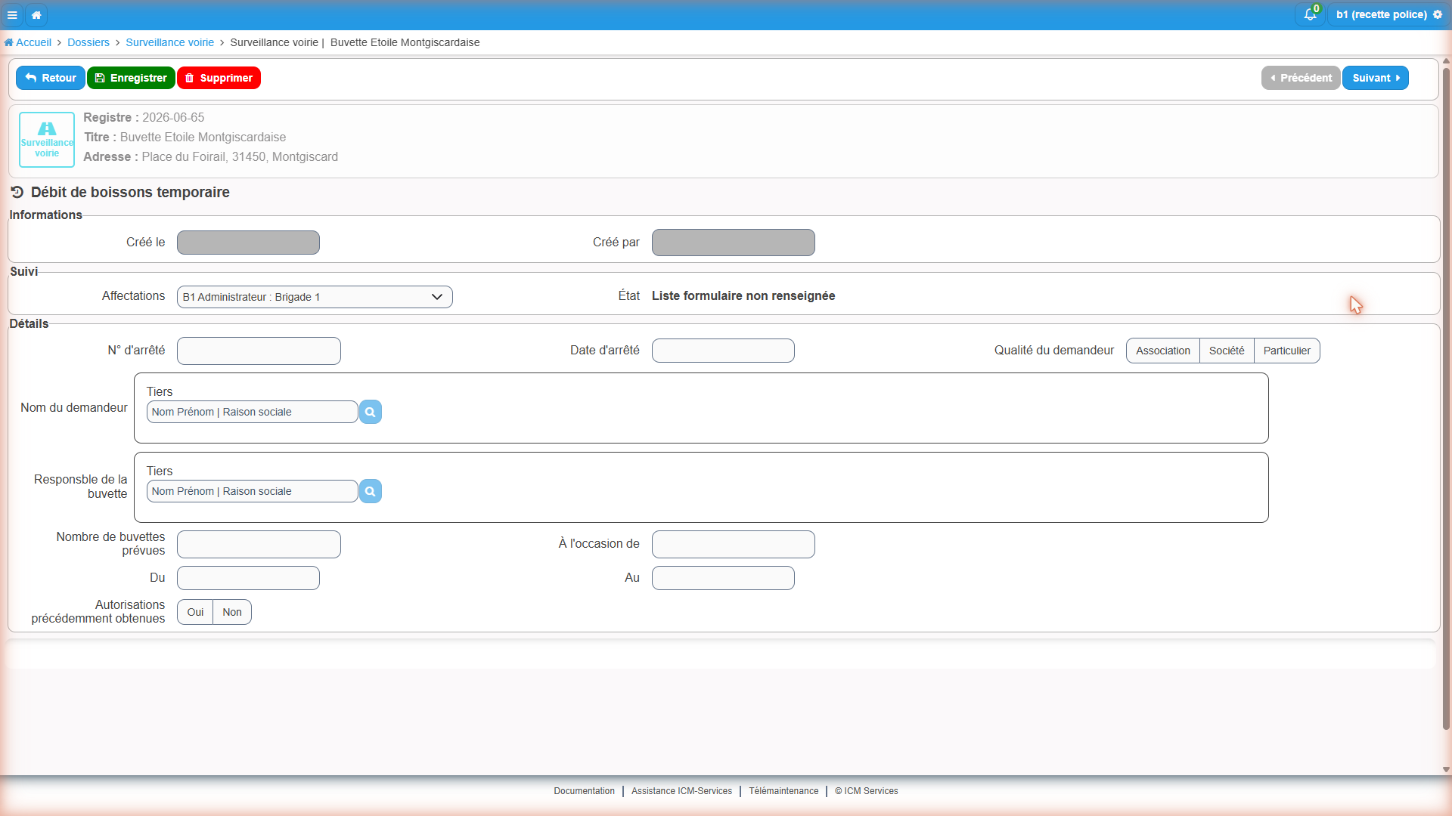Click the Précédent button
1452x816 pixels.
(1301, 78)
